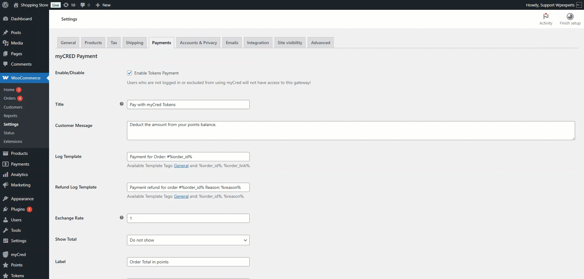Switch to the Shipping tab
Image resolution: width=584 pixels, height=279 pixels.
pyautogui.click(x=134, y=43)
